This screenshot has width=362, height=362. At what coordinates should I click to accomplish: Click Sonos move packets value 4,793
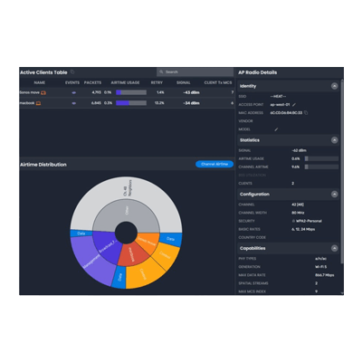click(x=96, y=92)
